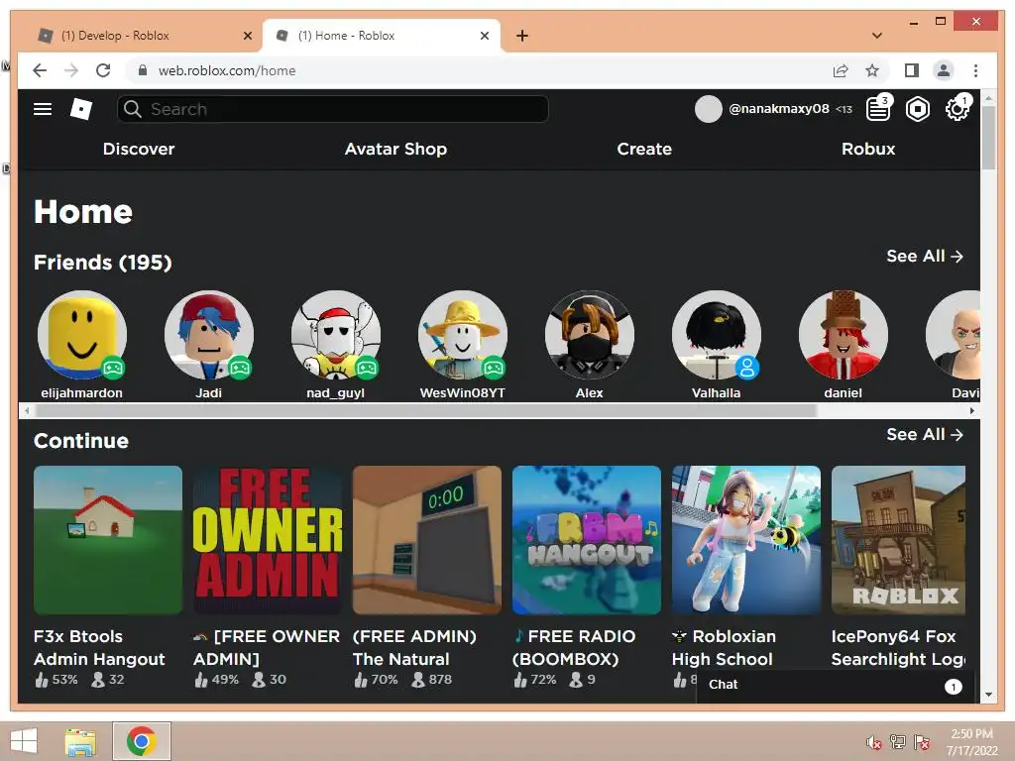Click the in-game badge on WesWin08YT
This screenshot has width=1015, height=761.
click(494, 369)
